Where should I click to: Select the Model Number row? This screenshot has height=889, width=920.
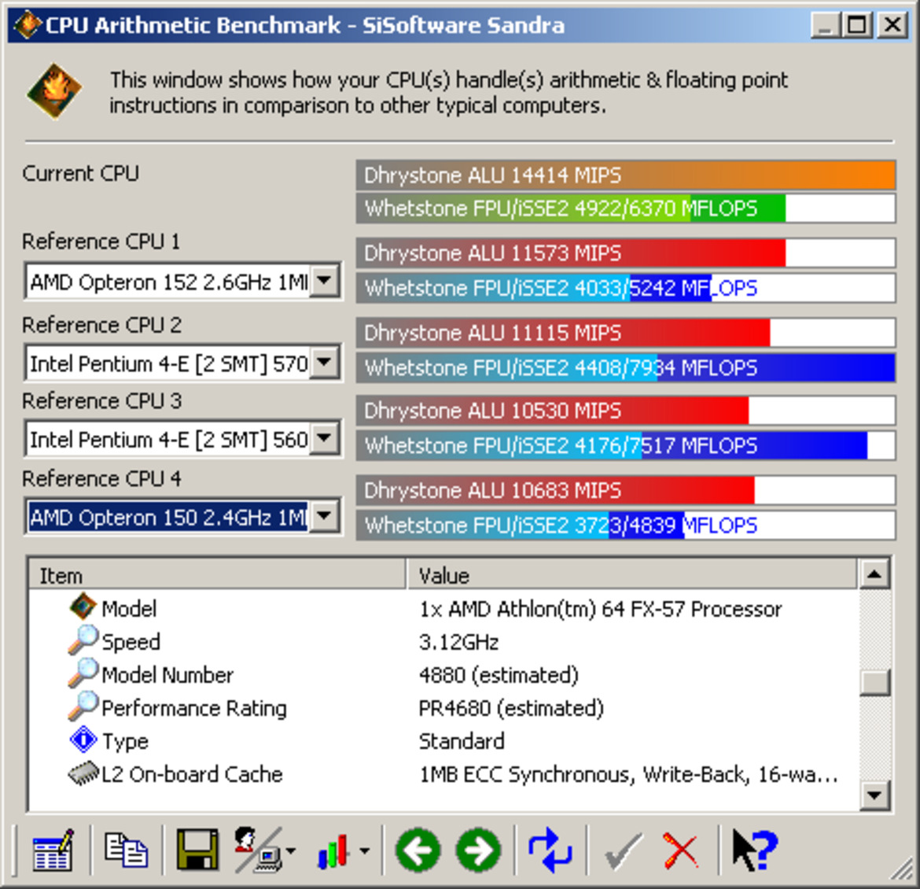coord(443,674)
